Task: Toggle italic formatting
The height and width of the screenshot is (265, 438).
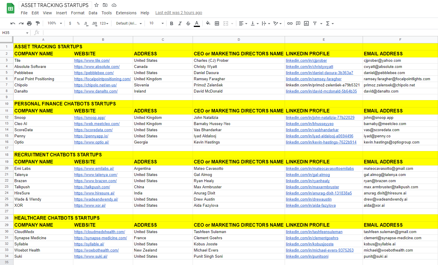Action: coord(180,23)
